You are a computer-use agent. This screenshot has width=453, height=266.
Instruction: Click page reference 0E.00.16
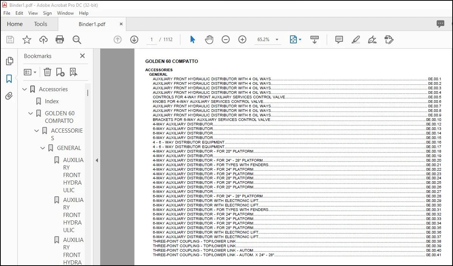434,142
